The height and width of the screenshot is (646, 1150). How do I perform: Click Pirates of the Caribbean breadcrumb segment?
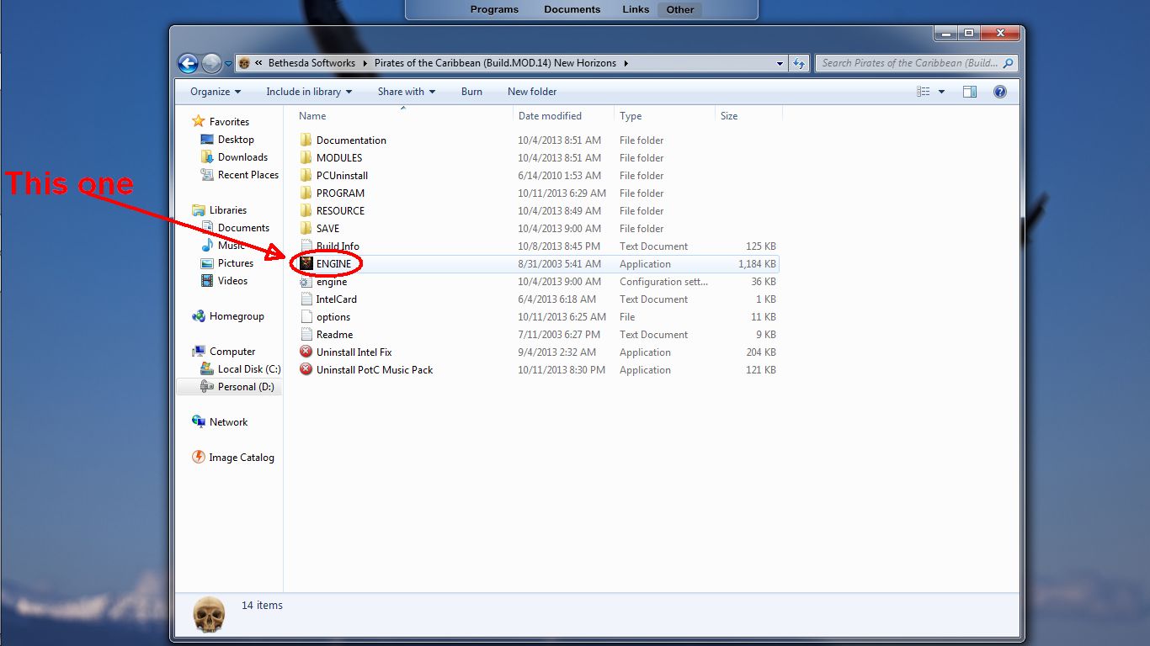click(x=495, y=63)
